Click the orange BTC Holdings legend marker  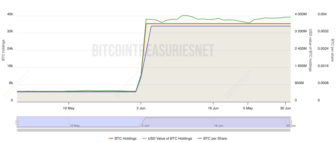(x=111, y=138)
